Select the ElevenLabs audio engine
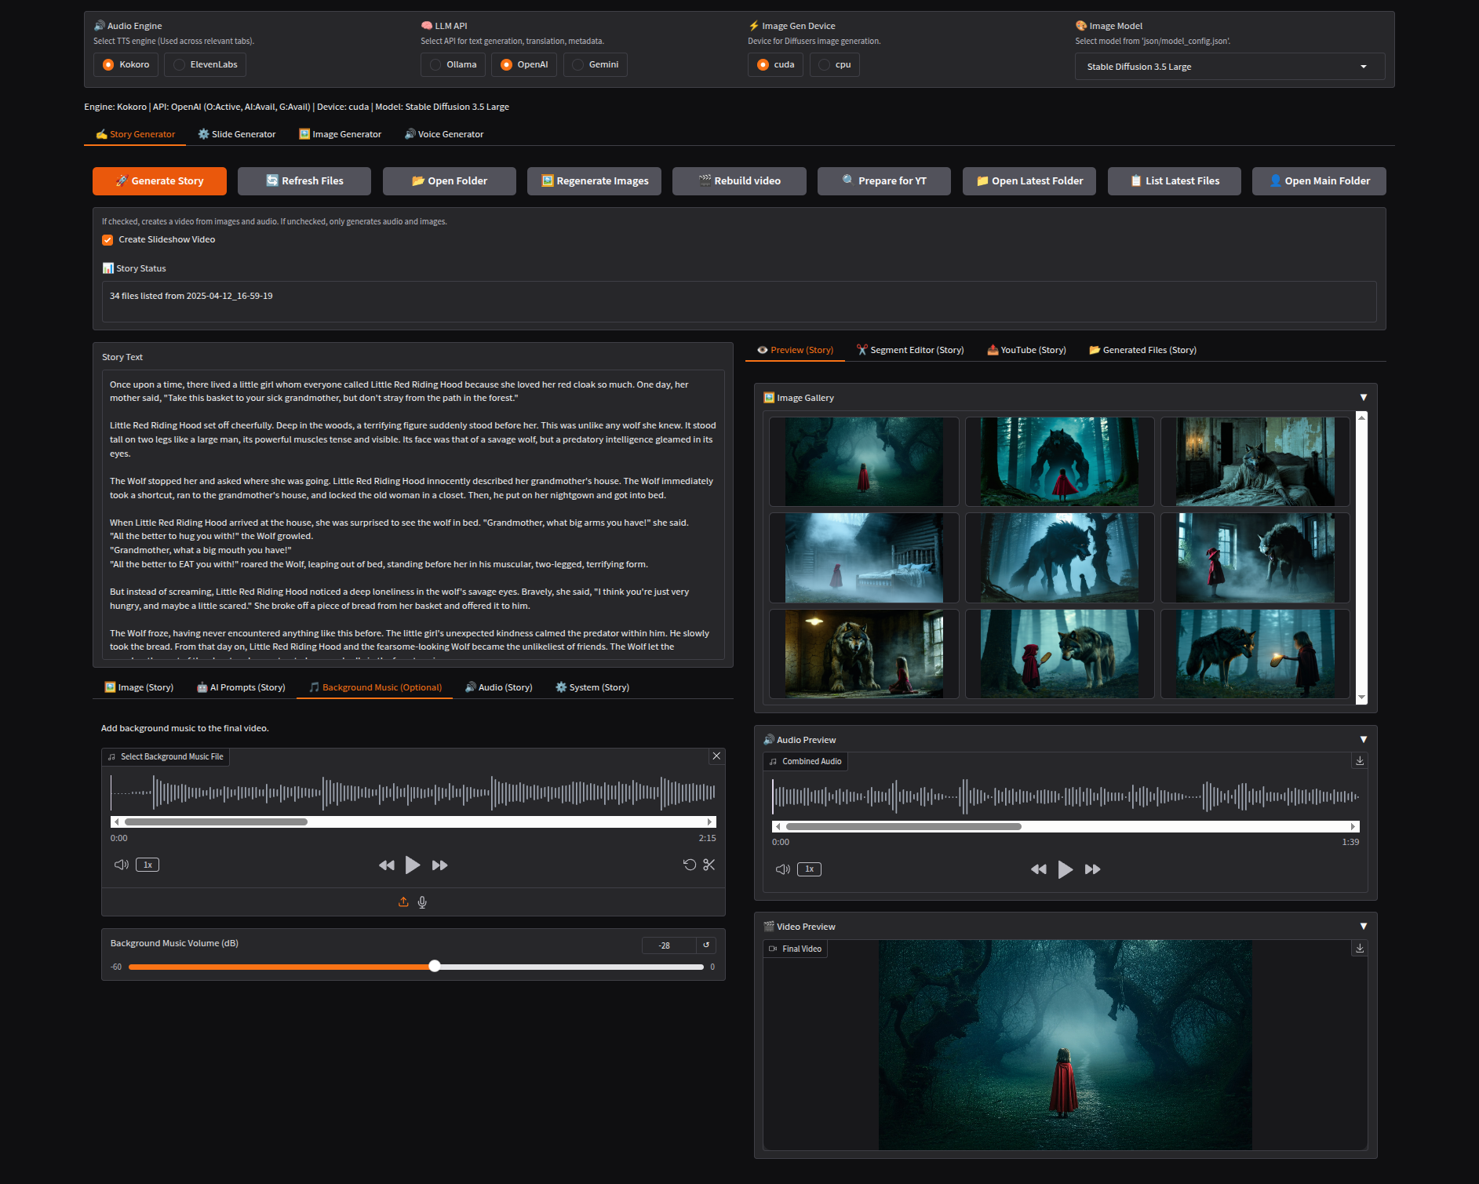Viewport: 1479px width, 1184px height. click(205, 64)
